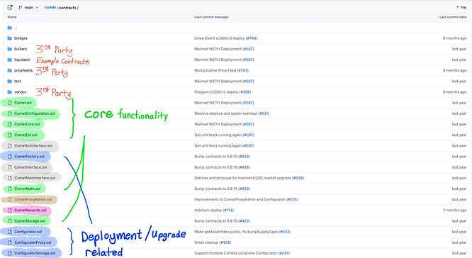472x258 pixels.
Task: Open PR #757 Multiplicative Price Feed link
Action: (x=243, y=70)
